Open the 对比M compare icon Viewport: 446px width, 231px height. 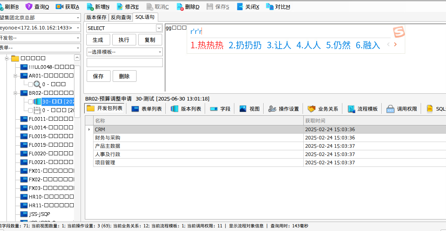[270, 6]
